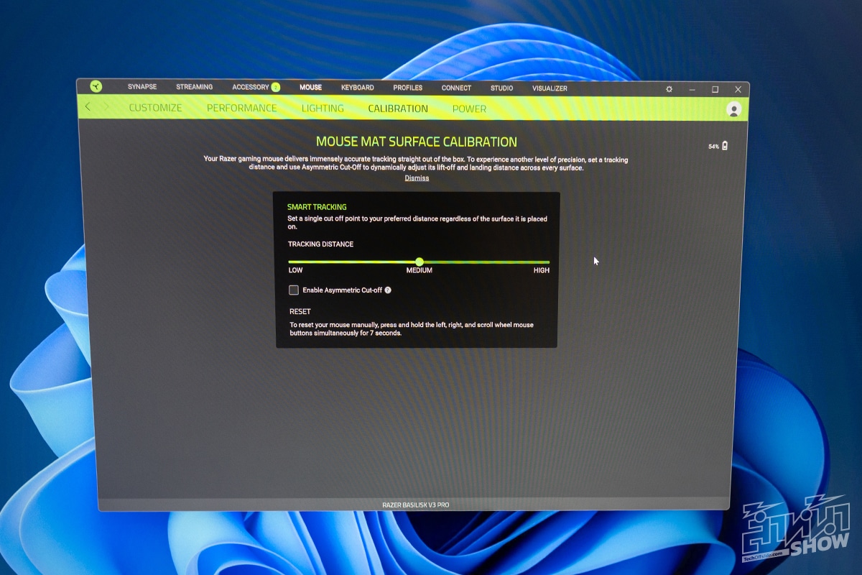Maximize the Razer Synapse window
The height and width of the screenshot is (575, 862).
715,89
